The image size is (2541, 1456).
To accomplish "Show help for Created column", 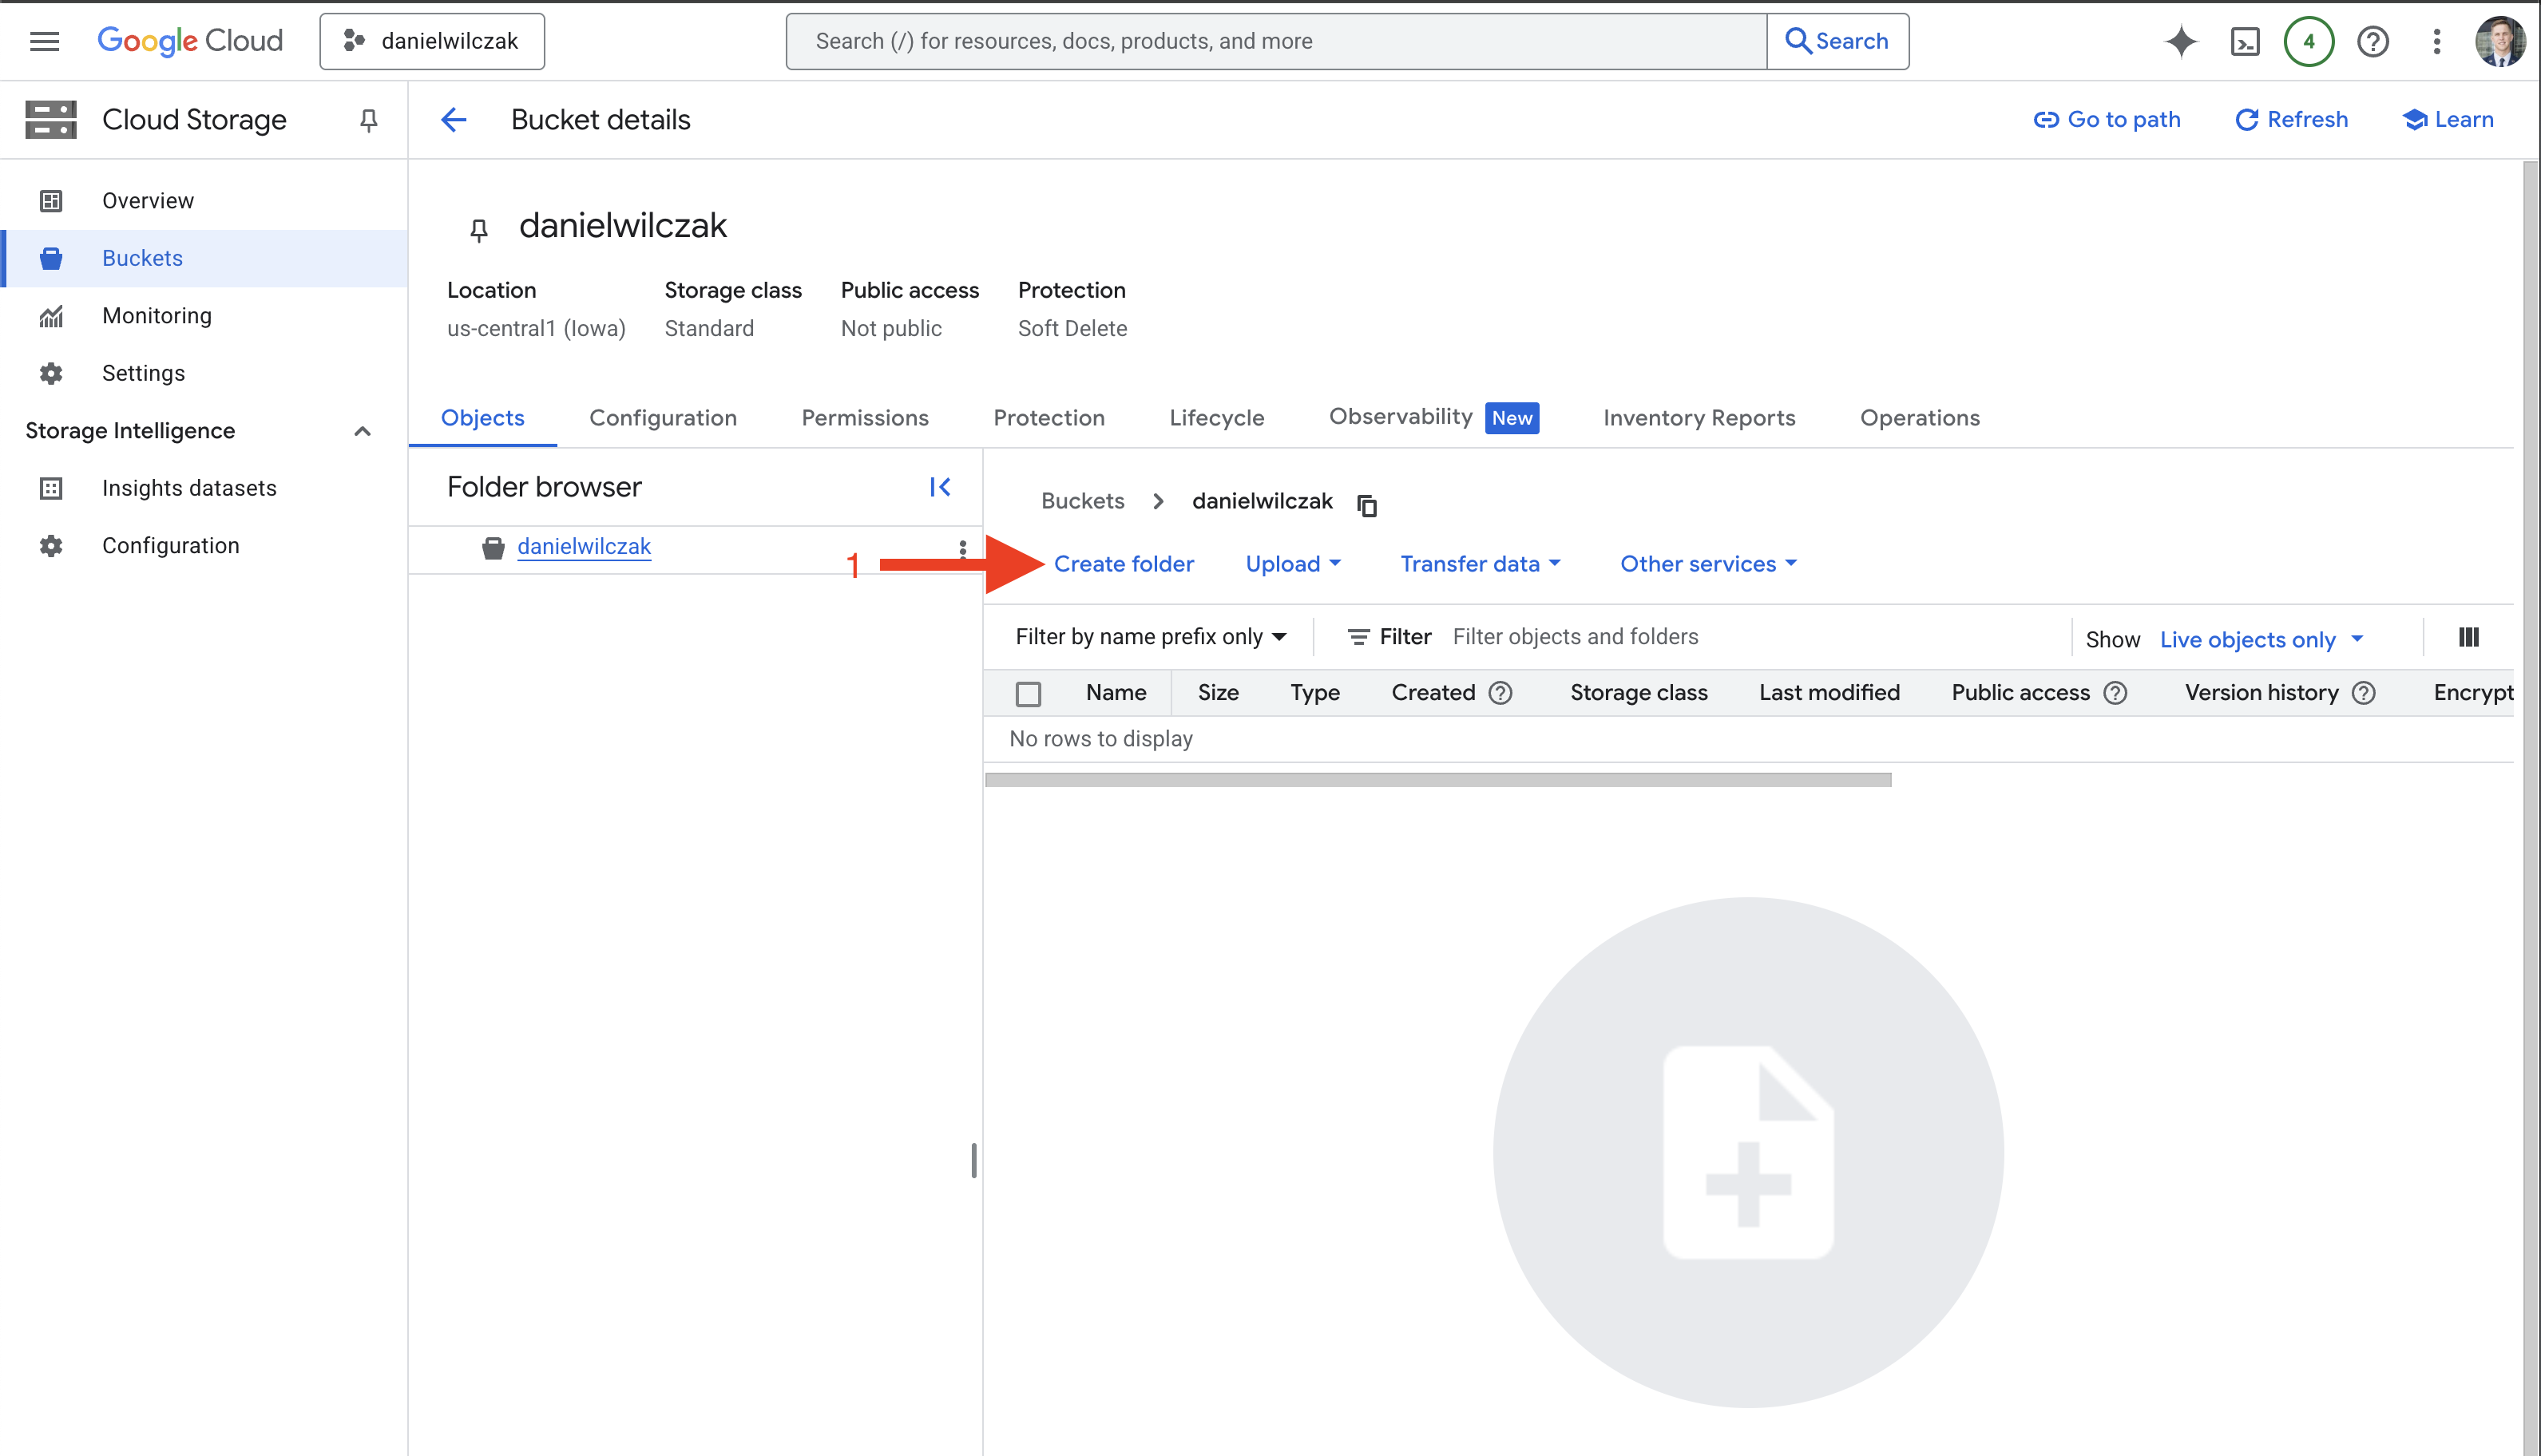I will click(x=1500, y=693).
